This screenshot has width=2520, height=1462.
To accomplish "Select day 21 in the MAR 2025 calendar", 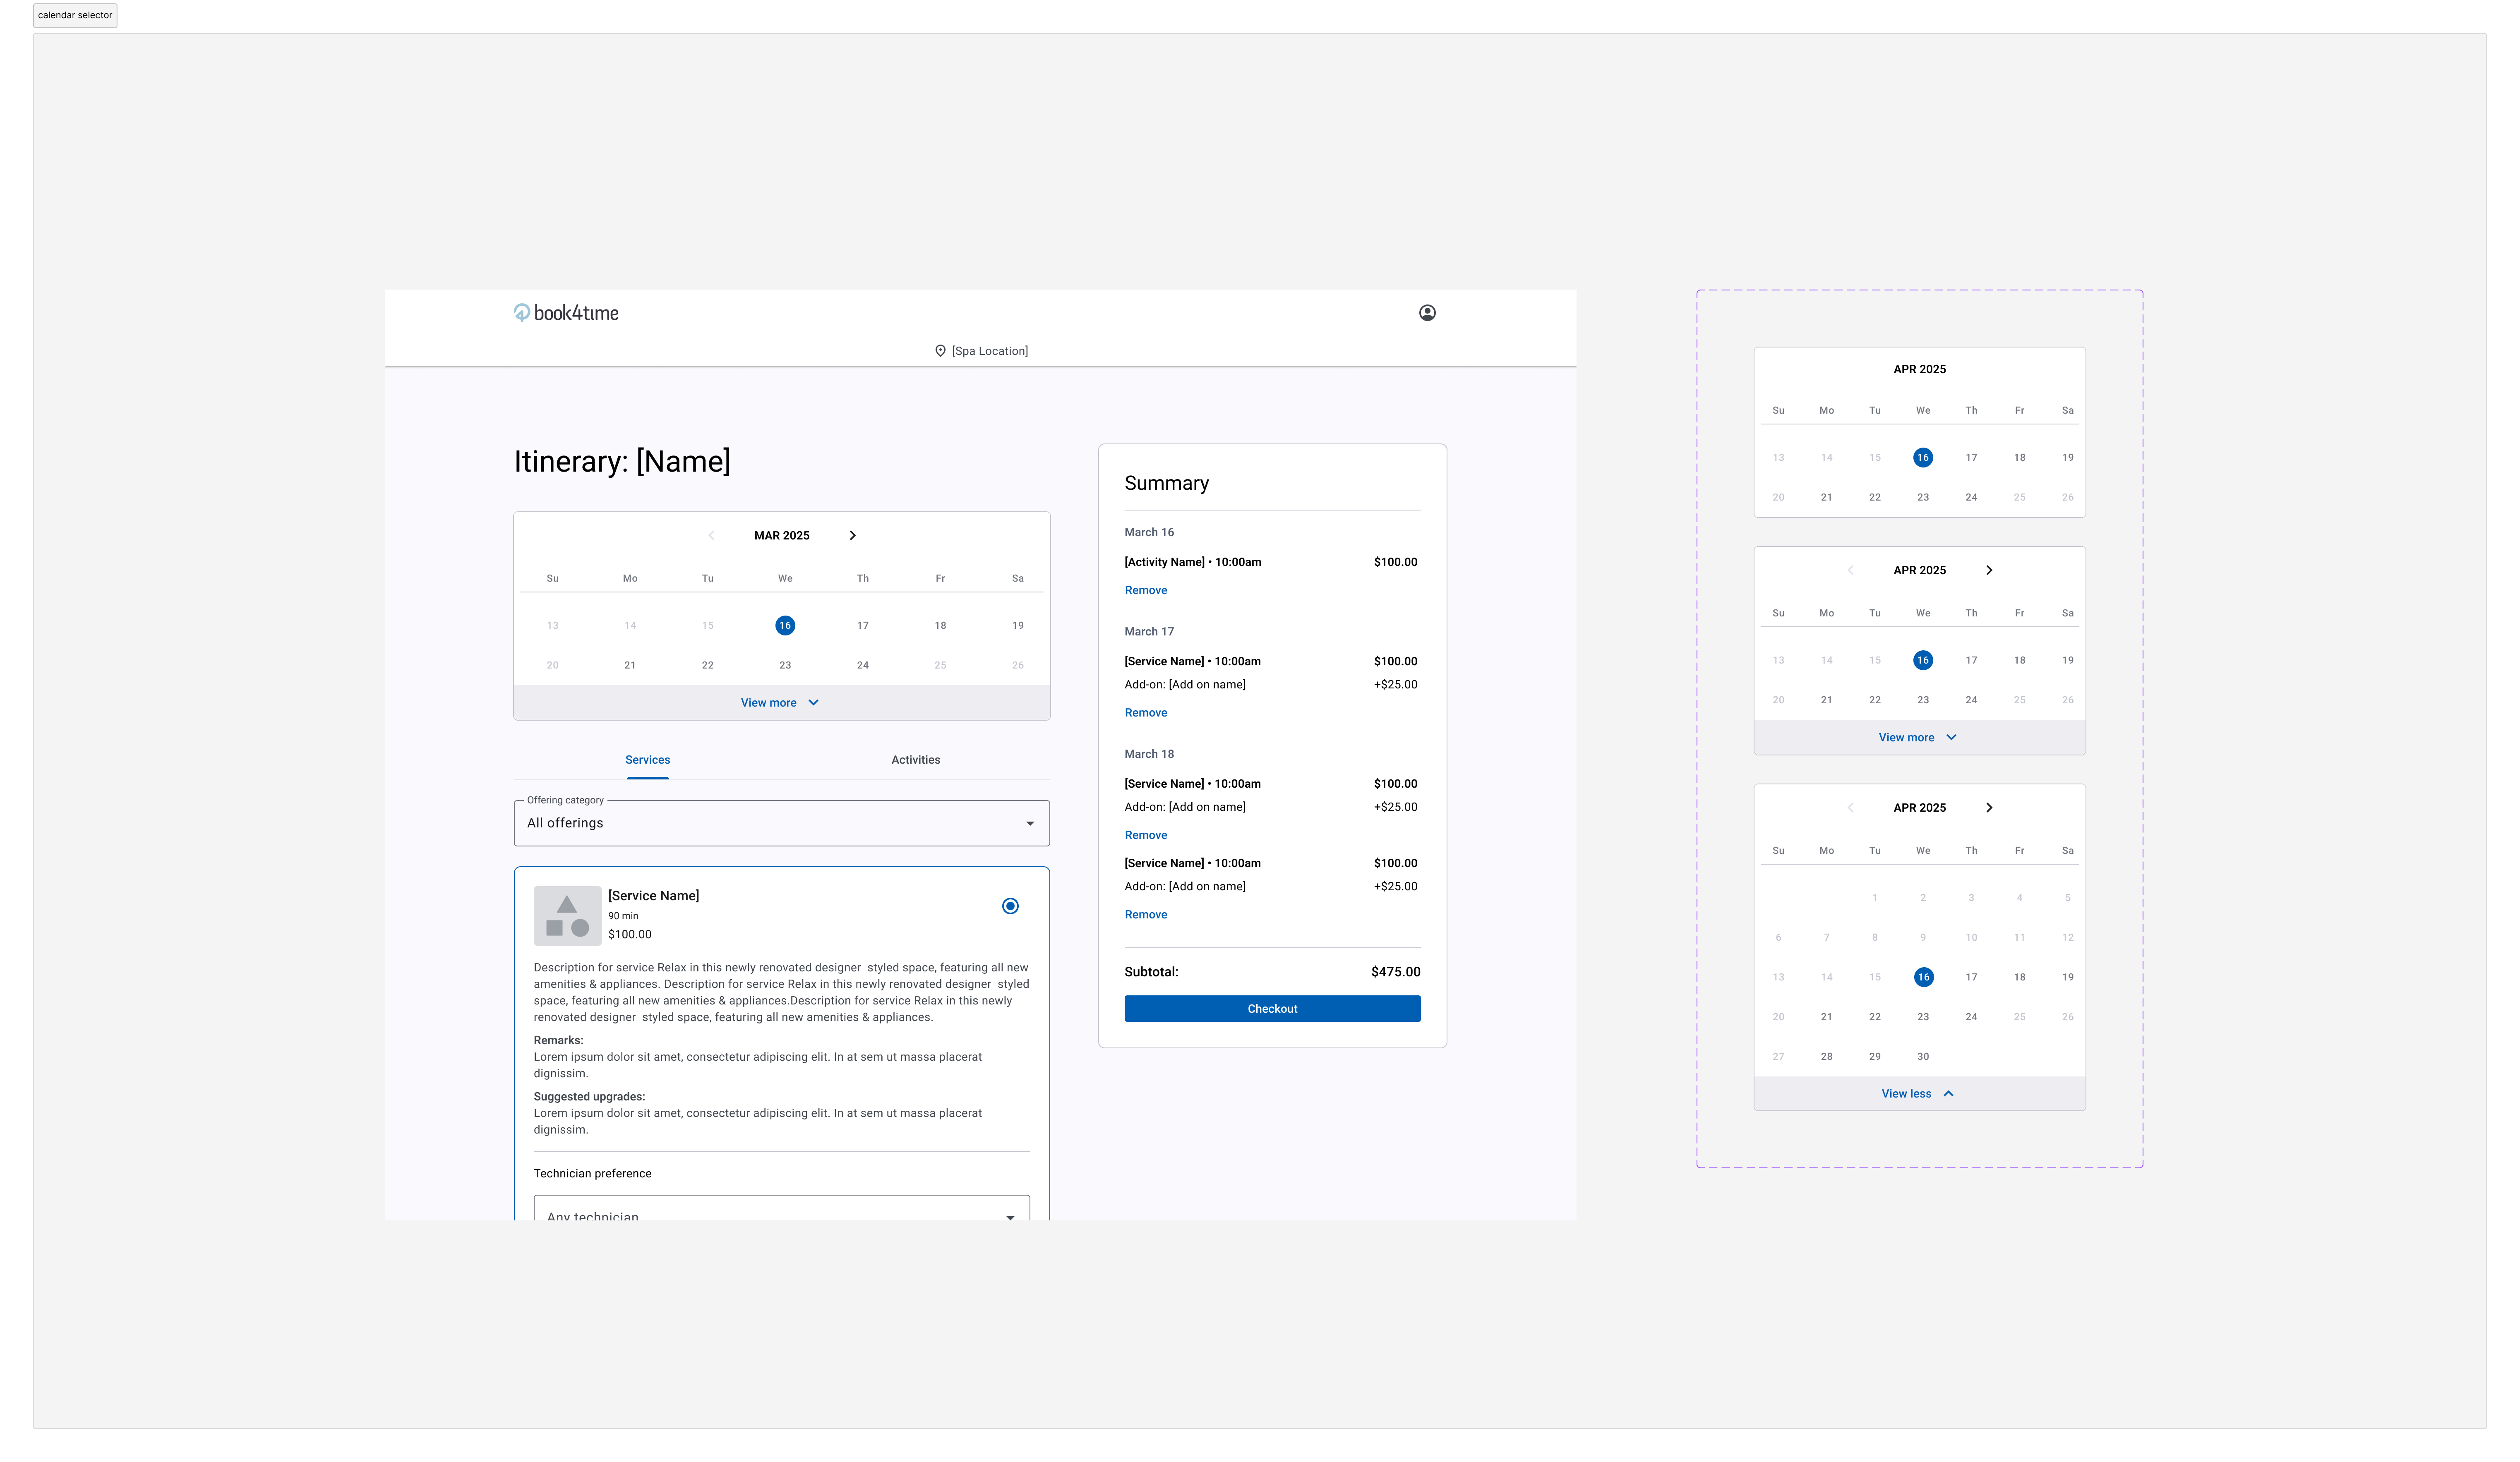I will point(630,665).
